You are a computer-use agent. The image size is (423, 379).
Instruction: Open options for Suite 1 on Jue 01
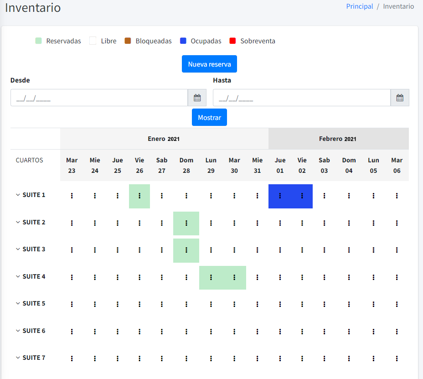(x=280, y=196)
